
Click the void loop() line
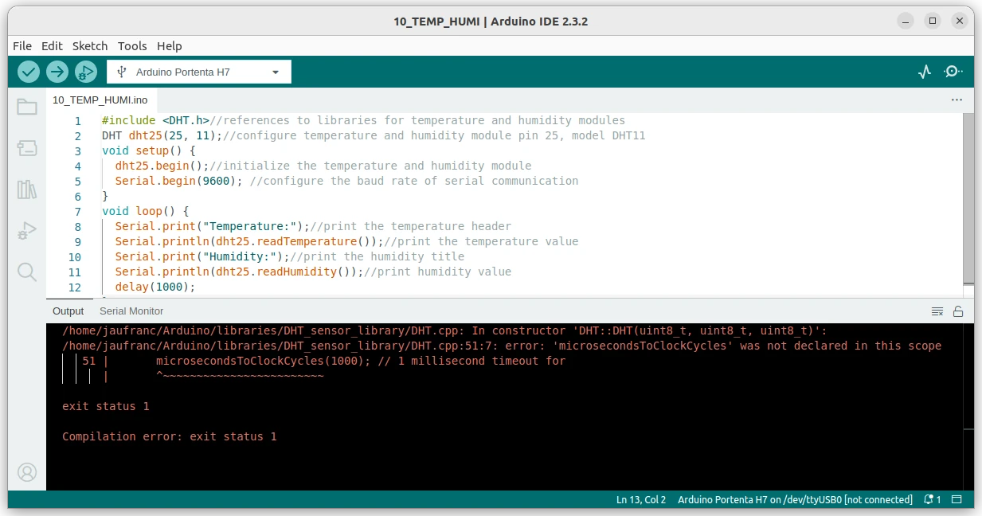146,212
